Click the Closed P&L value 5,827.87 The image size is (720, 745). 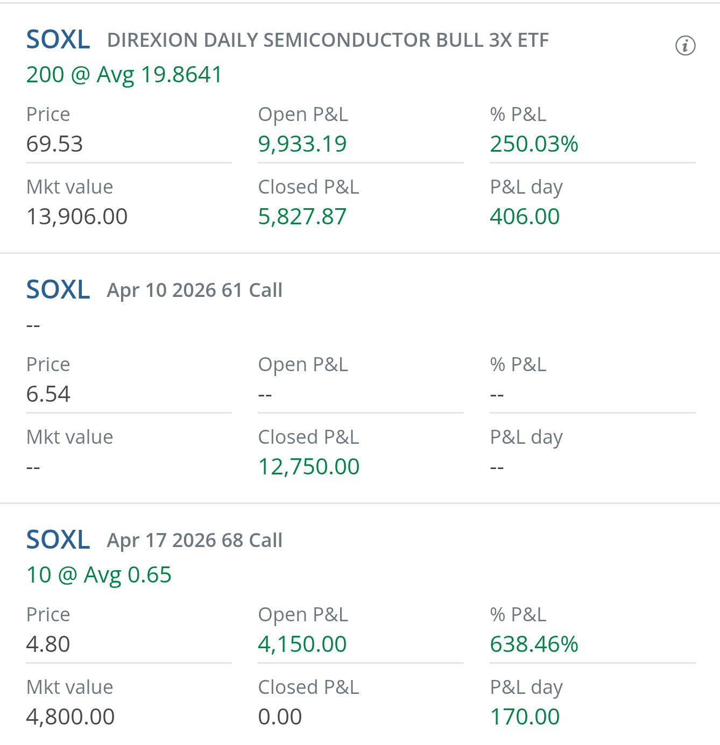pyautogui.click(x=302, y=217)
